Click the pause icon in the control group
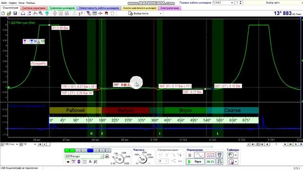 pyautogui.click(x=190, y=155)
